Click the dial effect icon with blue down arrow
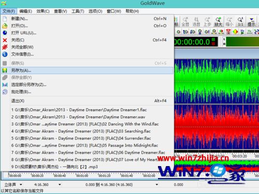 click(x=193, y=32)
